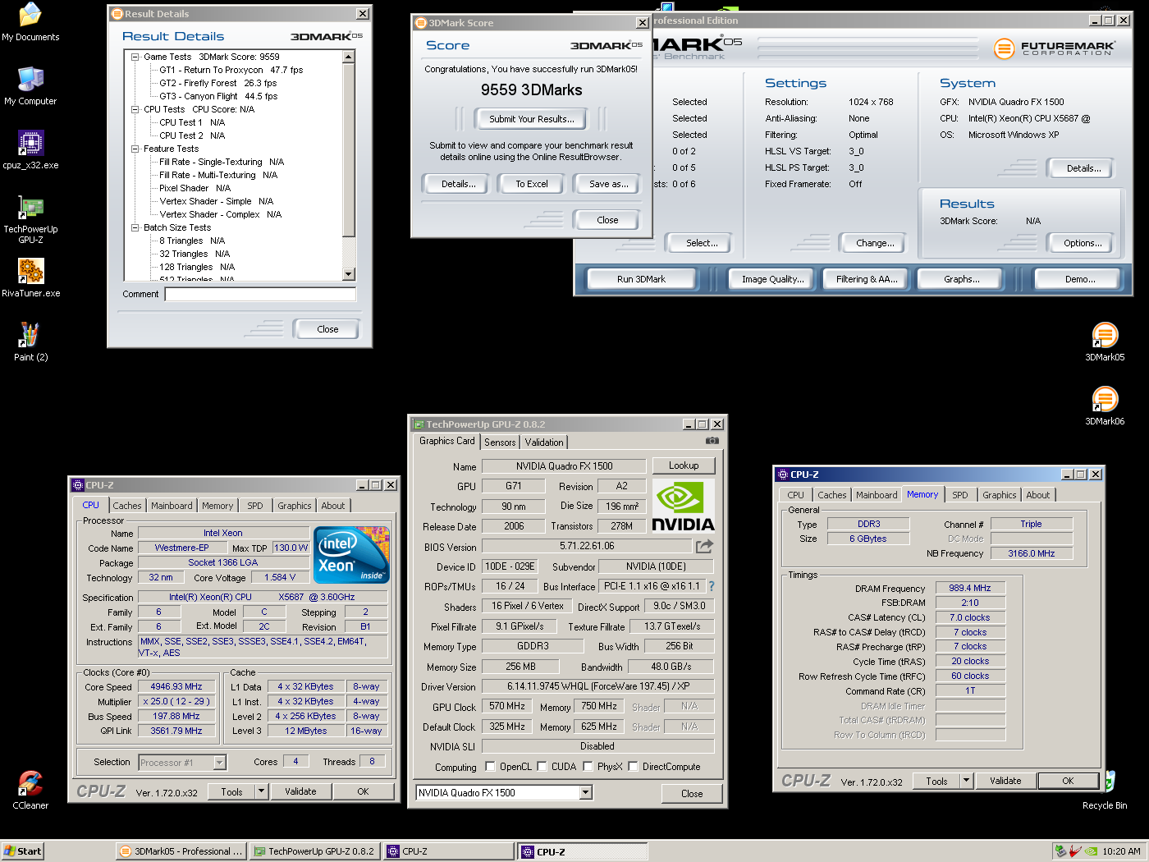The width and height of the screenshot is (1149, 862).
Task: Click Close button in GPU-Z window
Action: tap(692, 794)
